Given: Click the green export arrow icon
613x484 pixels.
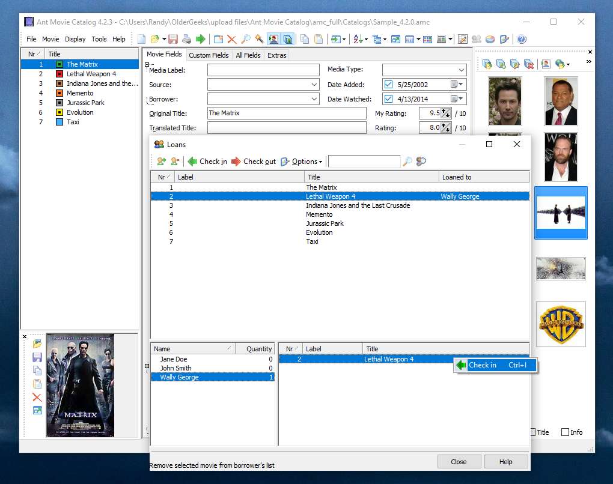Looking at the screenshot, I should [201, 39].
